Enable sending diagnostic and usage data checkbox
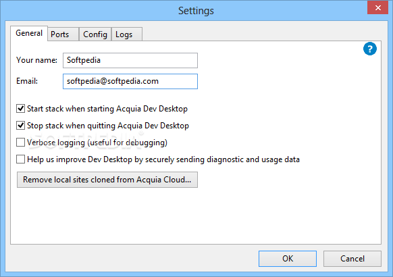The image size is (393, 277). pyautogui.click(x=20, y=159)
